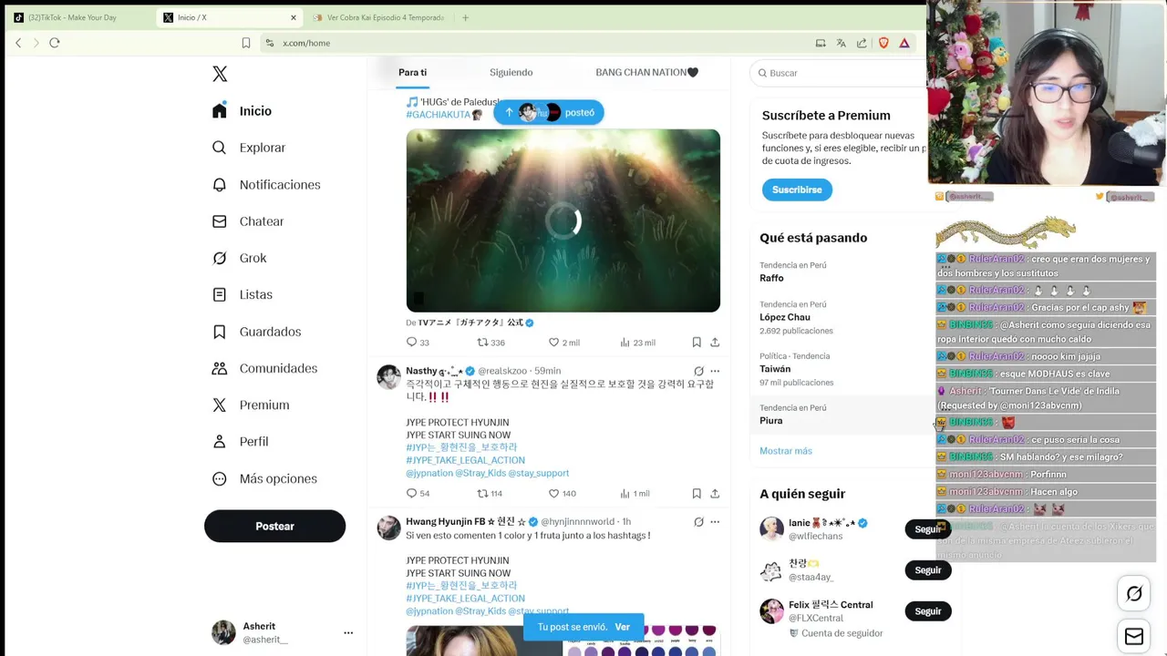Click #JYPE_TAKE_LEGAL_ACTION hashtag in Nasthy post
The height and width of the screenshot is (656, 1167).
[465, 460]
